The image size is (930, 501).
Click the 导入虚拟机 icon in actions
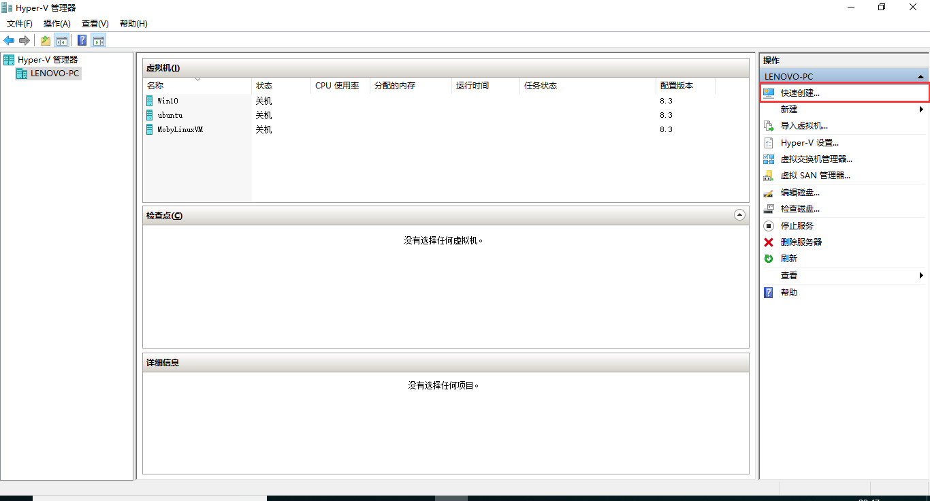(769, 126)
